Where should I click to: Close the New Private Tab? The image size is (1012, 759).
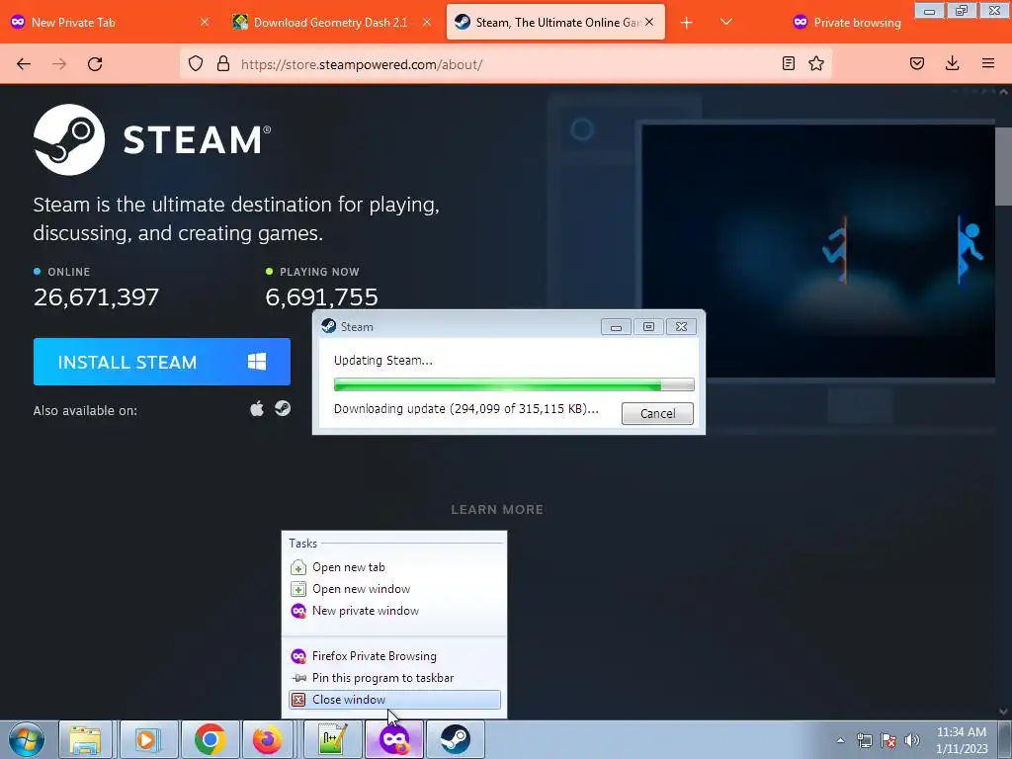pos(204,22)
